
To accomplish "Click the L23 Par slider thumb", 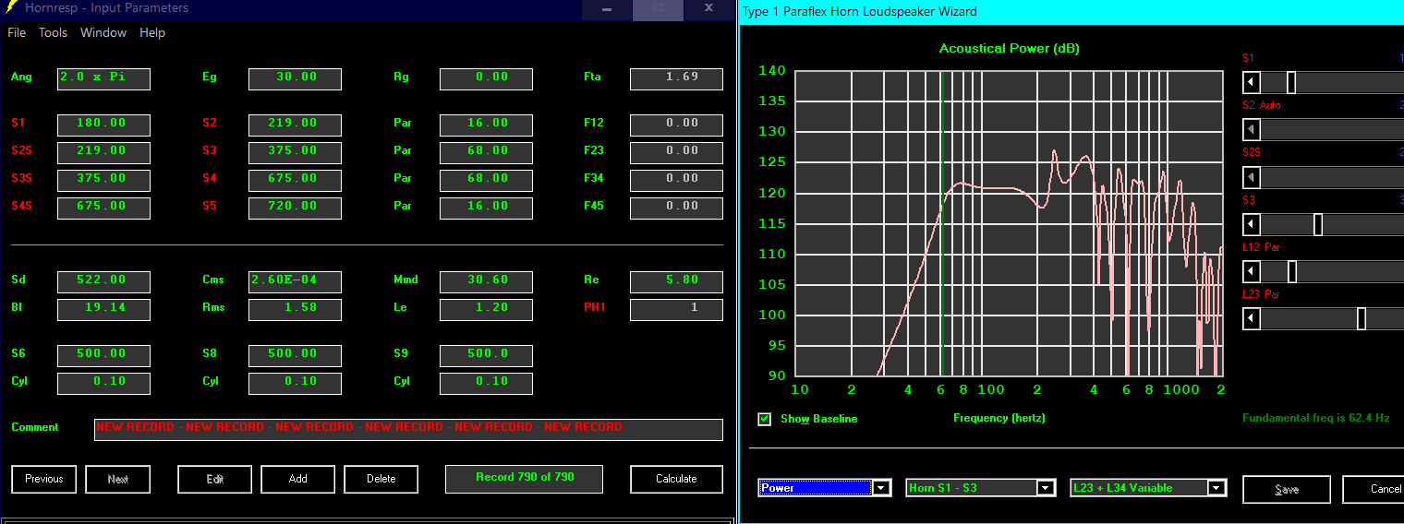I will pyautogui.click(x=1362, y=318).
